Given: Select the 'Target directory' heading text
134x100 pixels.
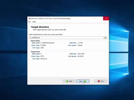Looking at the screenshot, I should (x=40, y=27).
